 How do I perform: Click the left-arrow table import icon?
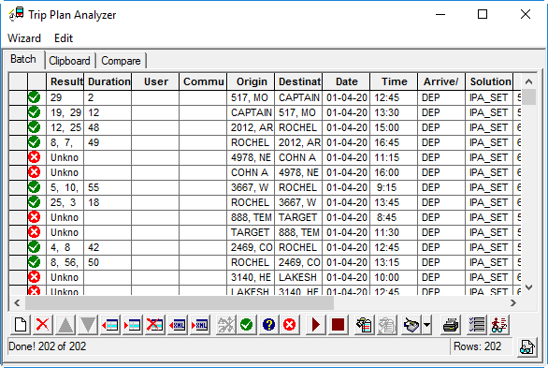pos(110,325)
